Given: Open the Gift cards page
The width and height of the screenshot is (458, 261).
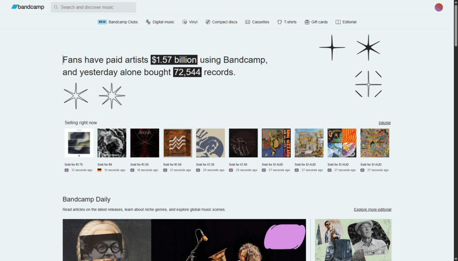Looking at the screenshot, I should point(319,22).
